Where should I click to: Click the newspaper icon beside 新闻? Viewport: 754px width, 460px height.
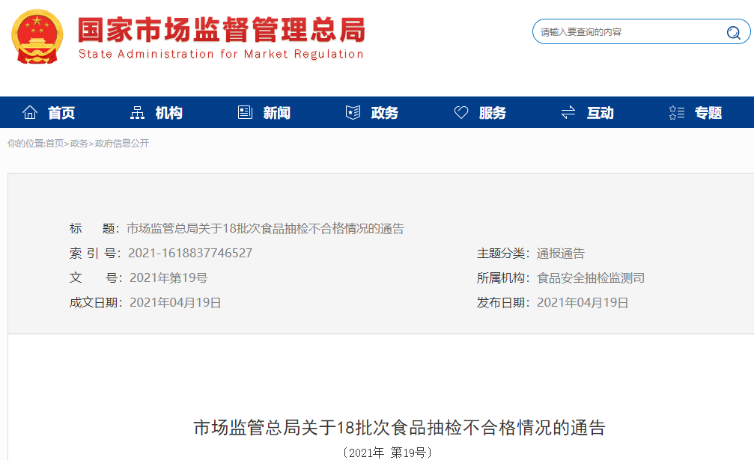[x=246, y=112]
